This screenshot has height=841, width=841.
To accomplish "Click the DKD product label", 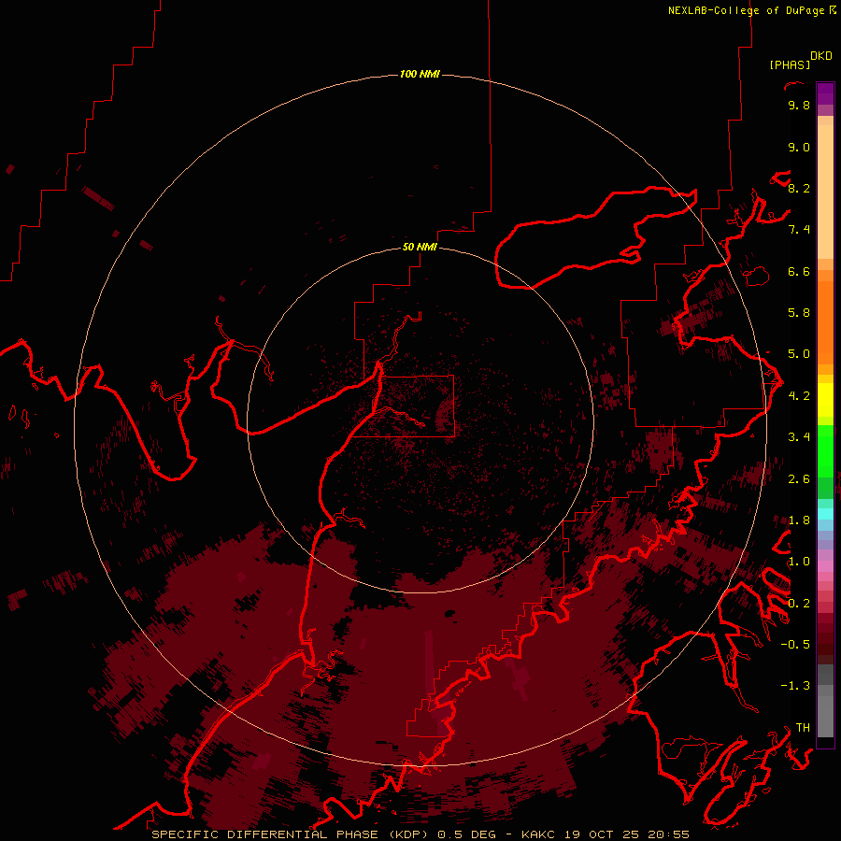I will pos(821,55).
